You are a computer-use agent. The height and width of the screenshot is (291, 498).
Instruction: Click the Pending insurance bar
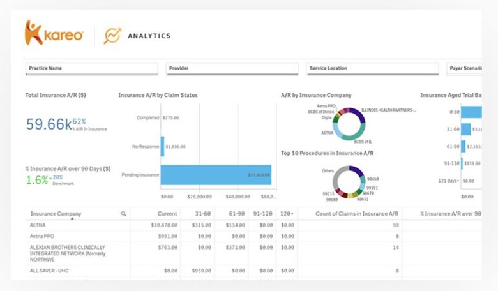point(216,175)
